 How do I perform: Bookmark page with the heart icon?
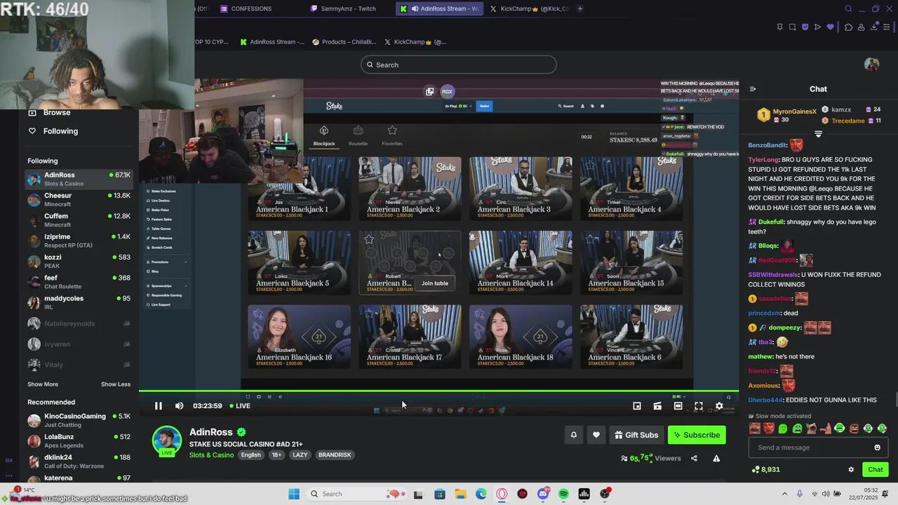[831, 27]
